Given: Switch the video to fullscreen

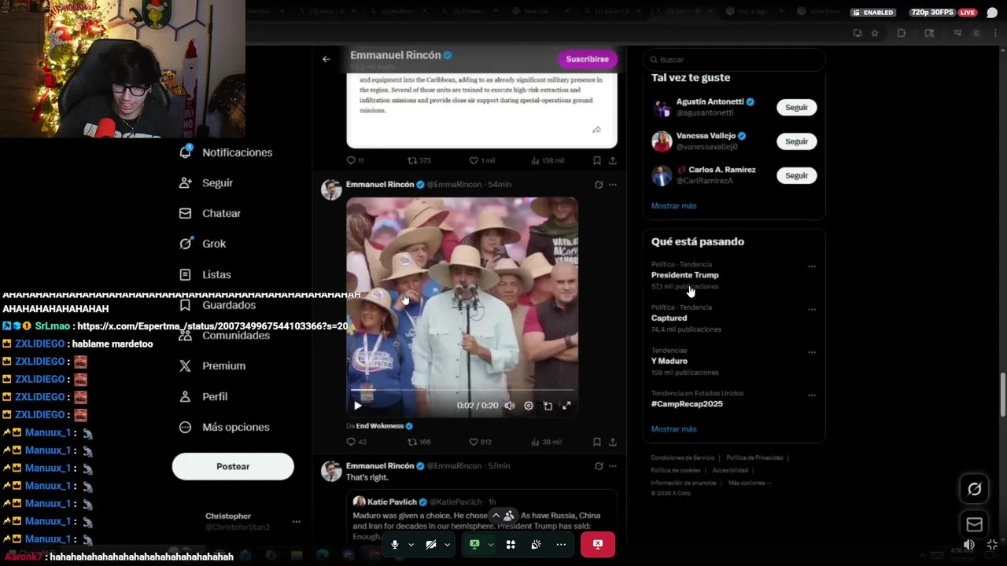Looking at the screenshot, I should tap(566, 406).
